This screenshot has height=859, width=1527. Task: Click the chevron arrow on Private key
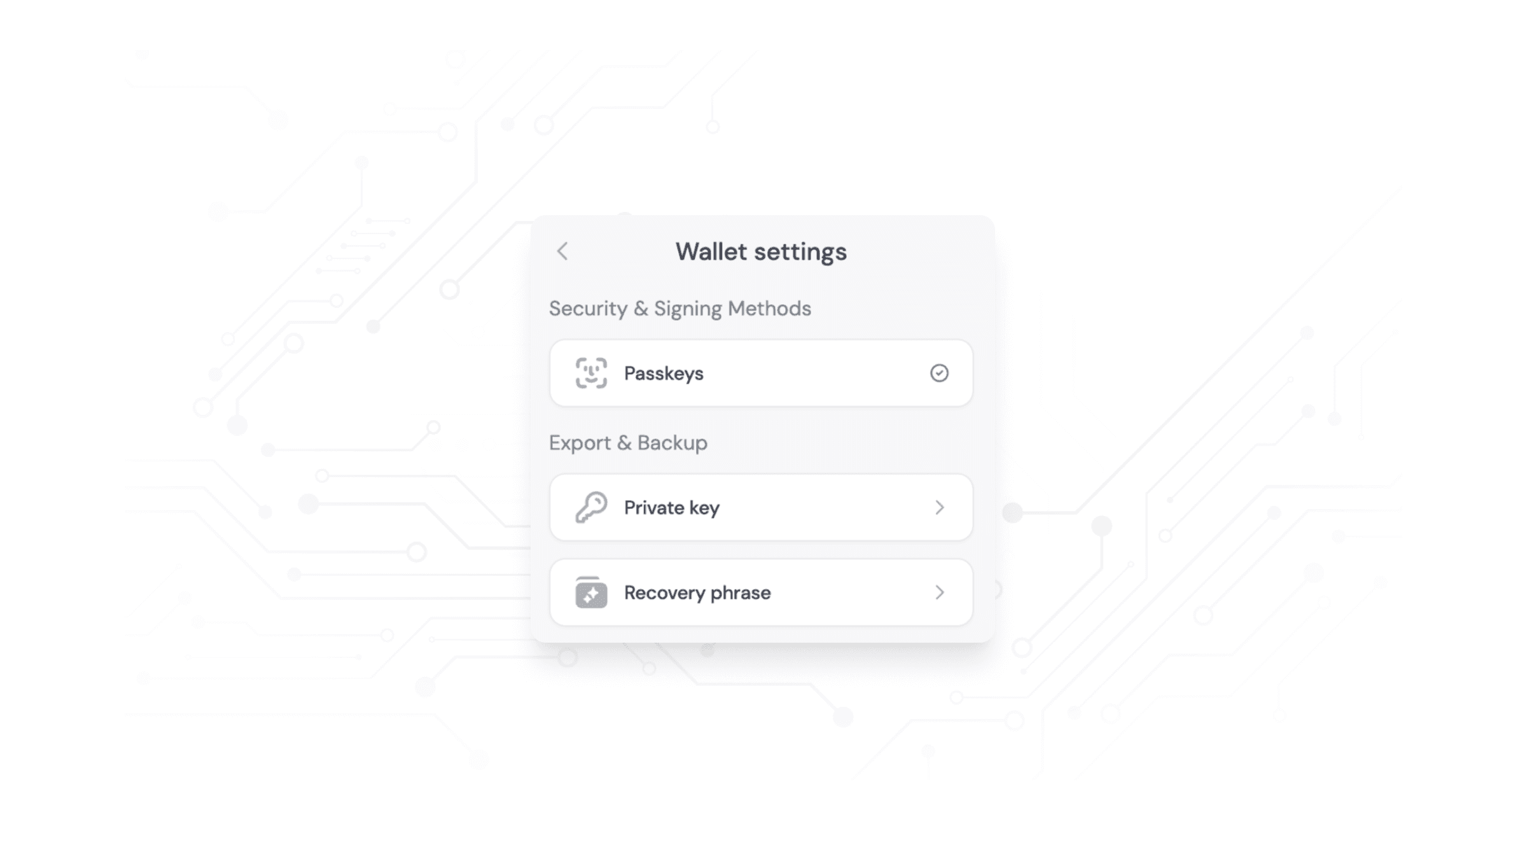[x=938, y=508]
